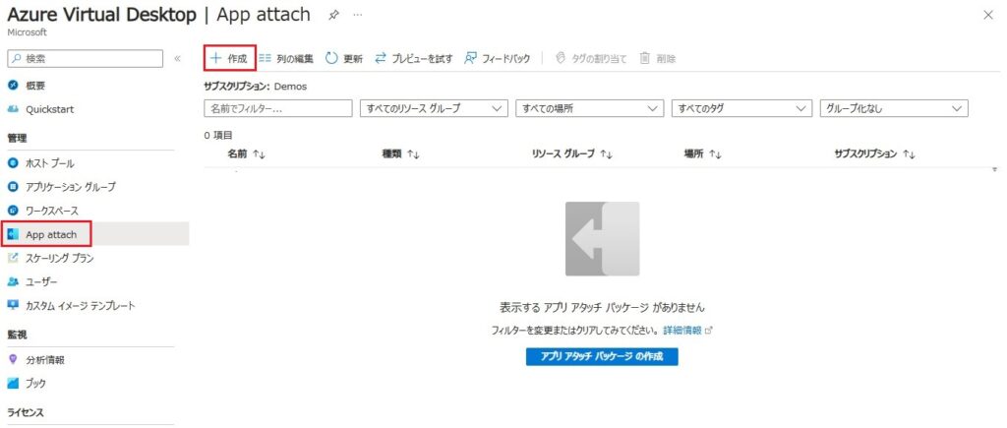
Task: Sort by 場所 column header
Action: coord(703,154)
